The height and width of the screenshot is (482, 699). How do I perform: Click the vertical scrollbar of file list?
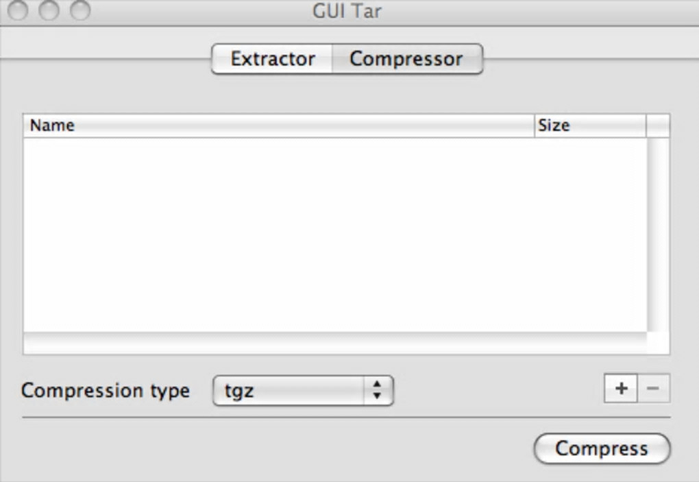tap(658, 234)
